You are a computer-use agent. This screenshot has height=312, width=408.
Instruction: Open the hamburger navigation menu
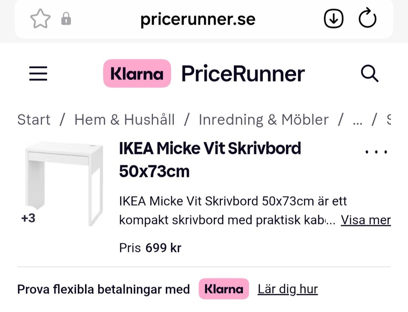point(38,73)
